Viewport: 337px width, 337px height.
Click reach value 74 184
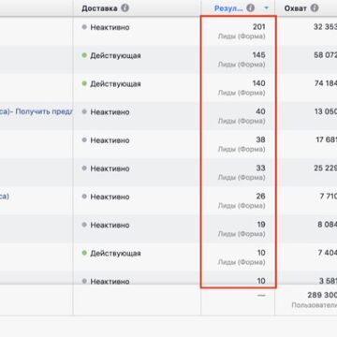(x=325, y=83)
